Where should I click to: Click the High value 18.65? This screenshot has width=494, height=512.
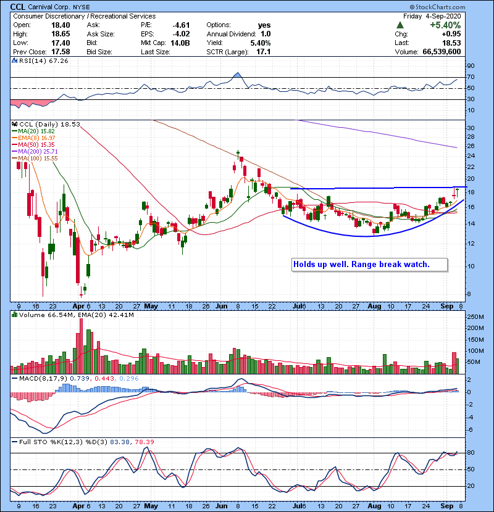tap(61, 34)
